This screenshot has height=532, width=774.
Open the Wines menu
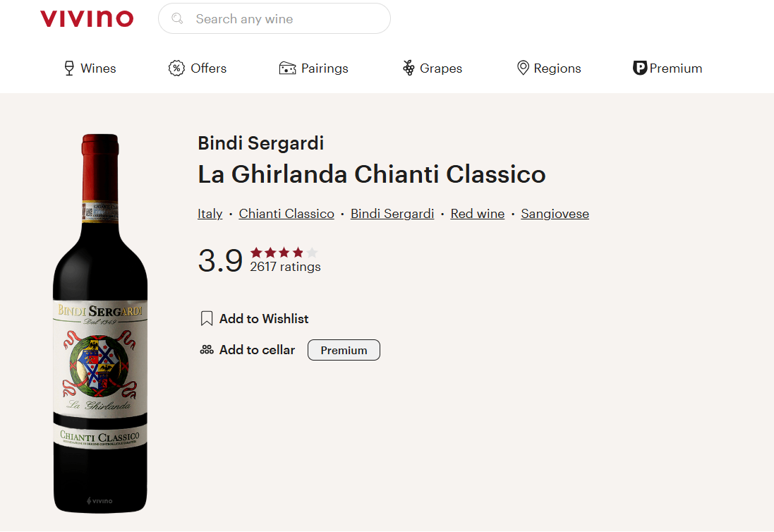point(98,68)
